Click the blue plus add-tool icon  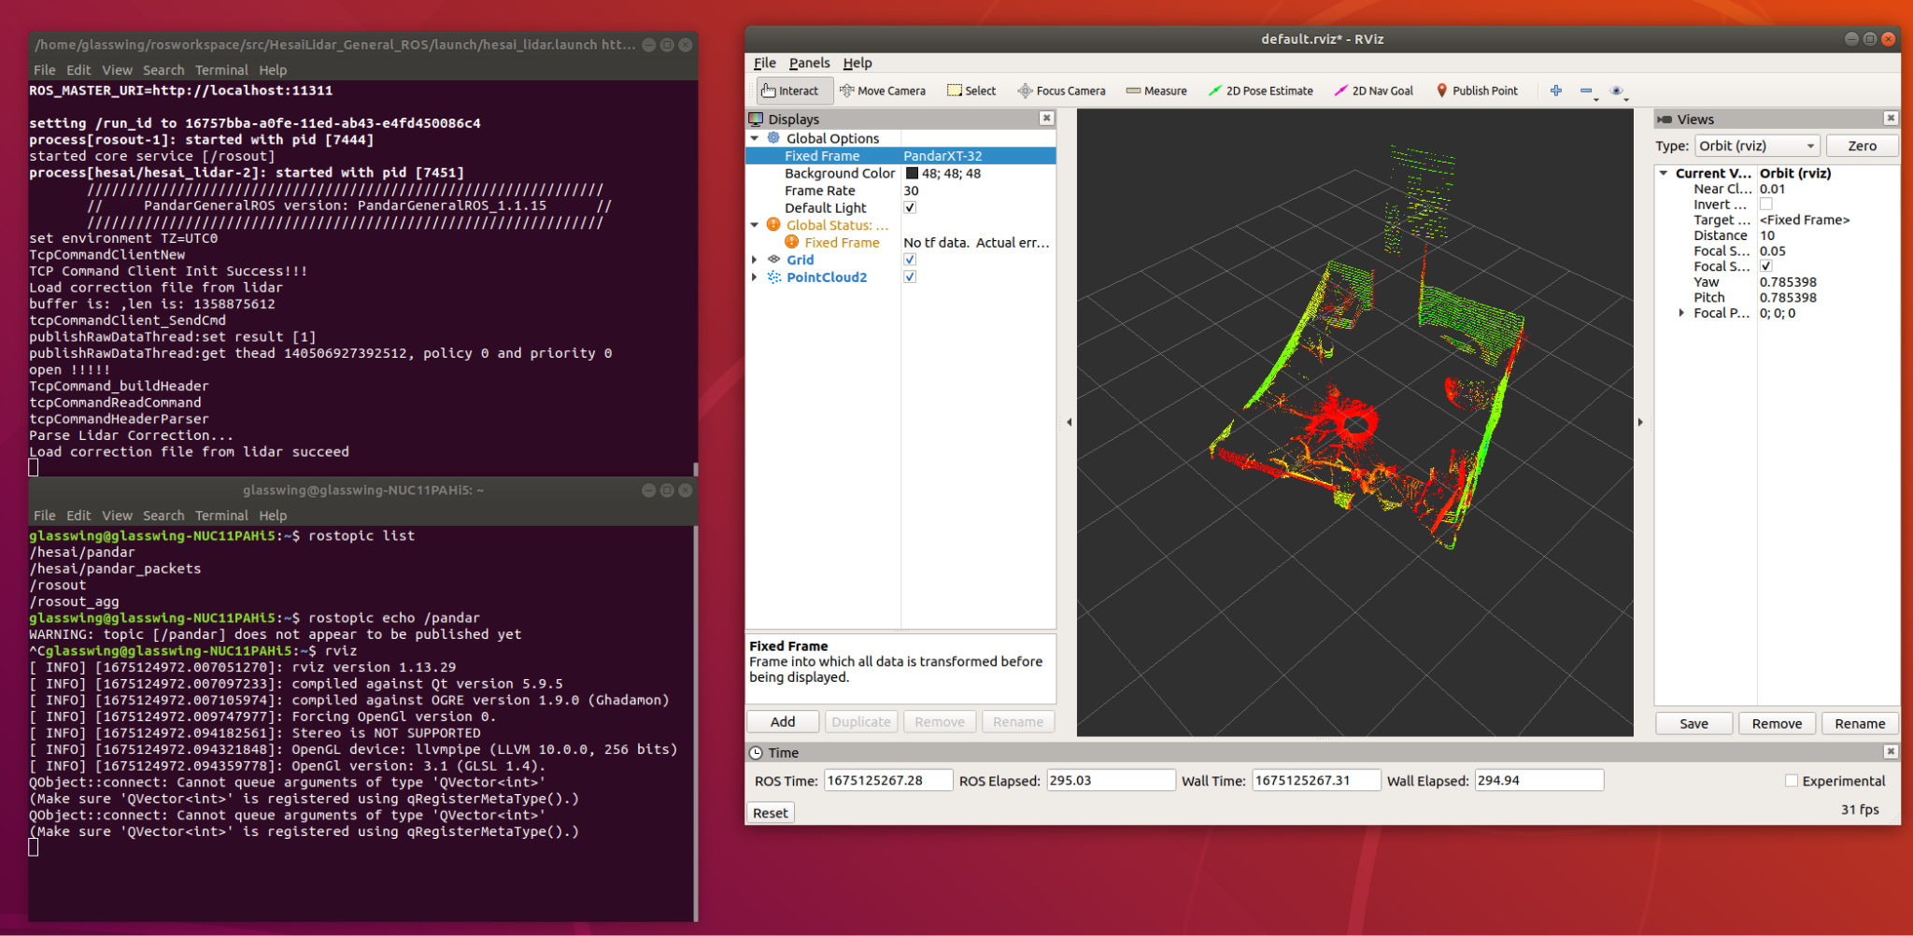(x=1556, y=91)
